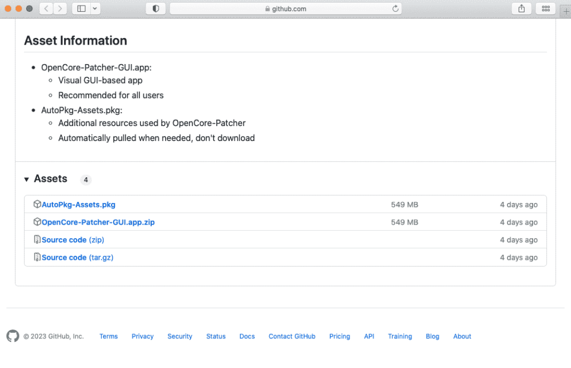Click the 549 MB size of OpenCore-Patcher-GUI.app.zip
The height and width of the screenshot is (368, 571).
pos(405,222)
